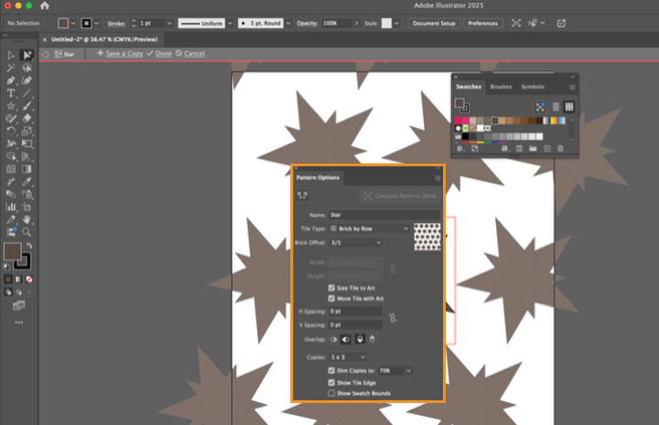Viewport: 659px width, 425px height.
Task: Swap fill and stroke colors
Action: tap(28, 246)
